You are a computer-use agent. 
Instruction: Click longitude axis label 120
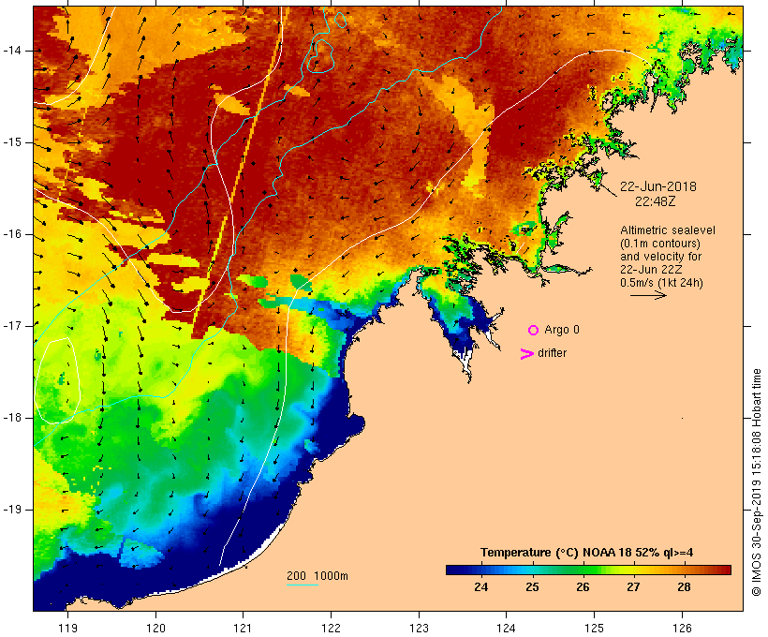pyautogui.click(x=155, y=628)
